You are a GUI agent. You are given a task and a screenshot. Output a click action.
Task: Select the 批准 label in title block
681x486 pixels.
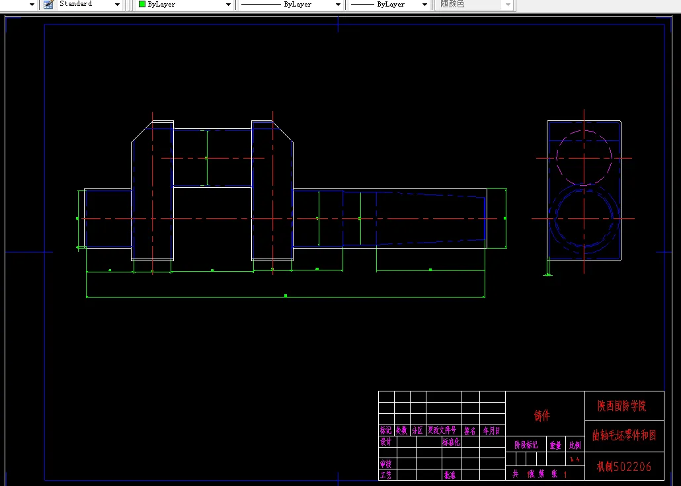pos(450,475)
